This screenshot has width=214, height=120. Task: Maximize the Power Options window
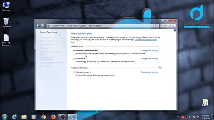pyautogui.click(x=167, y=20)
